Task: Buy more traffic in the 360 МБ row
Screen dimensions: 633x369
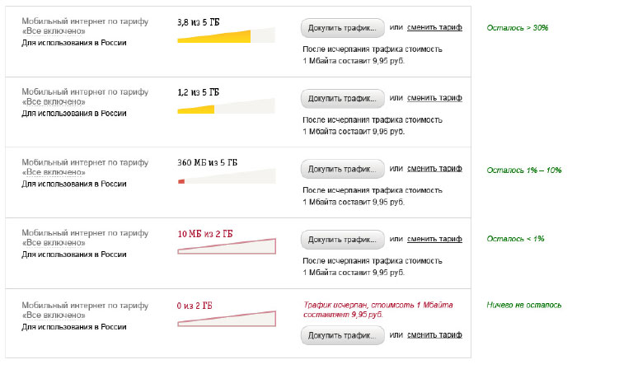Action: tap(342, 169)
